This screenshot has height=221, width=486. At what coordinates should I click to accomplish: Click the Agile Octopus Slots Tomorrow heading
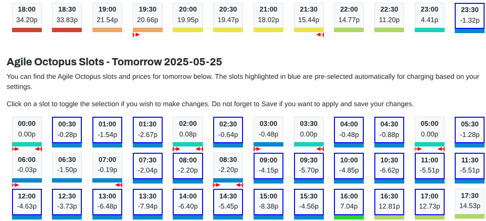114,62
